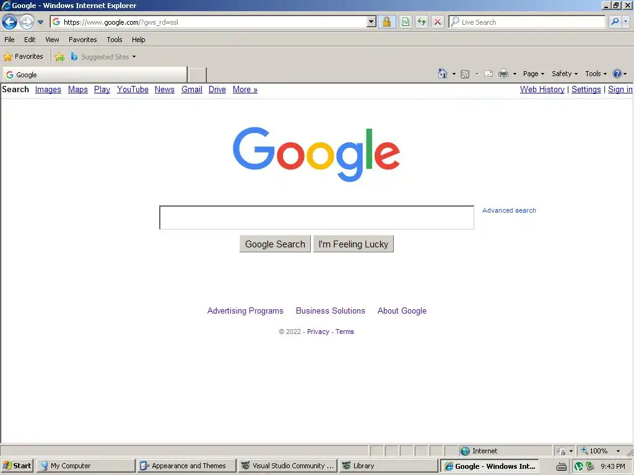Open Advertising Programs link
Screen dimensions: 634x475
pos(245,310)
